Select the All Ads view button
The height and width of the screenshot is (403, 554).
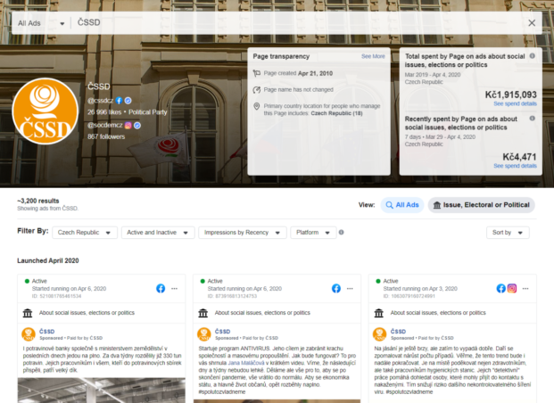pos(402,205)
